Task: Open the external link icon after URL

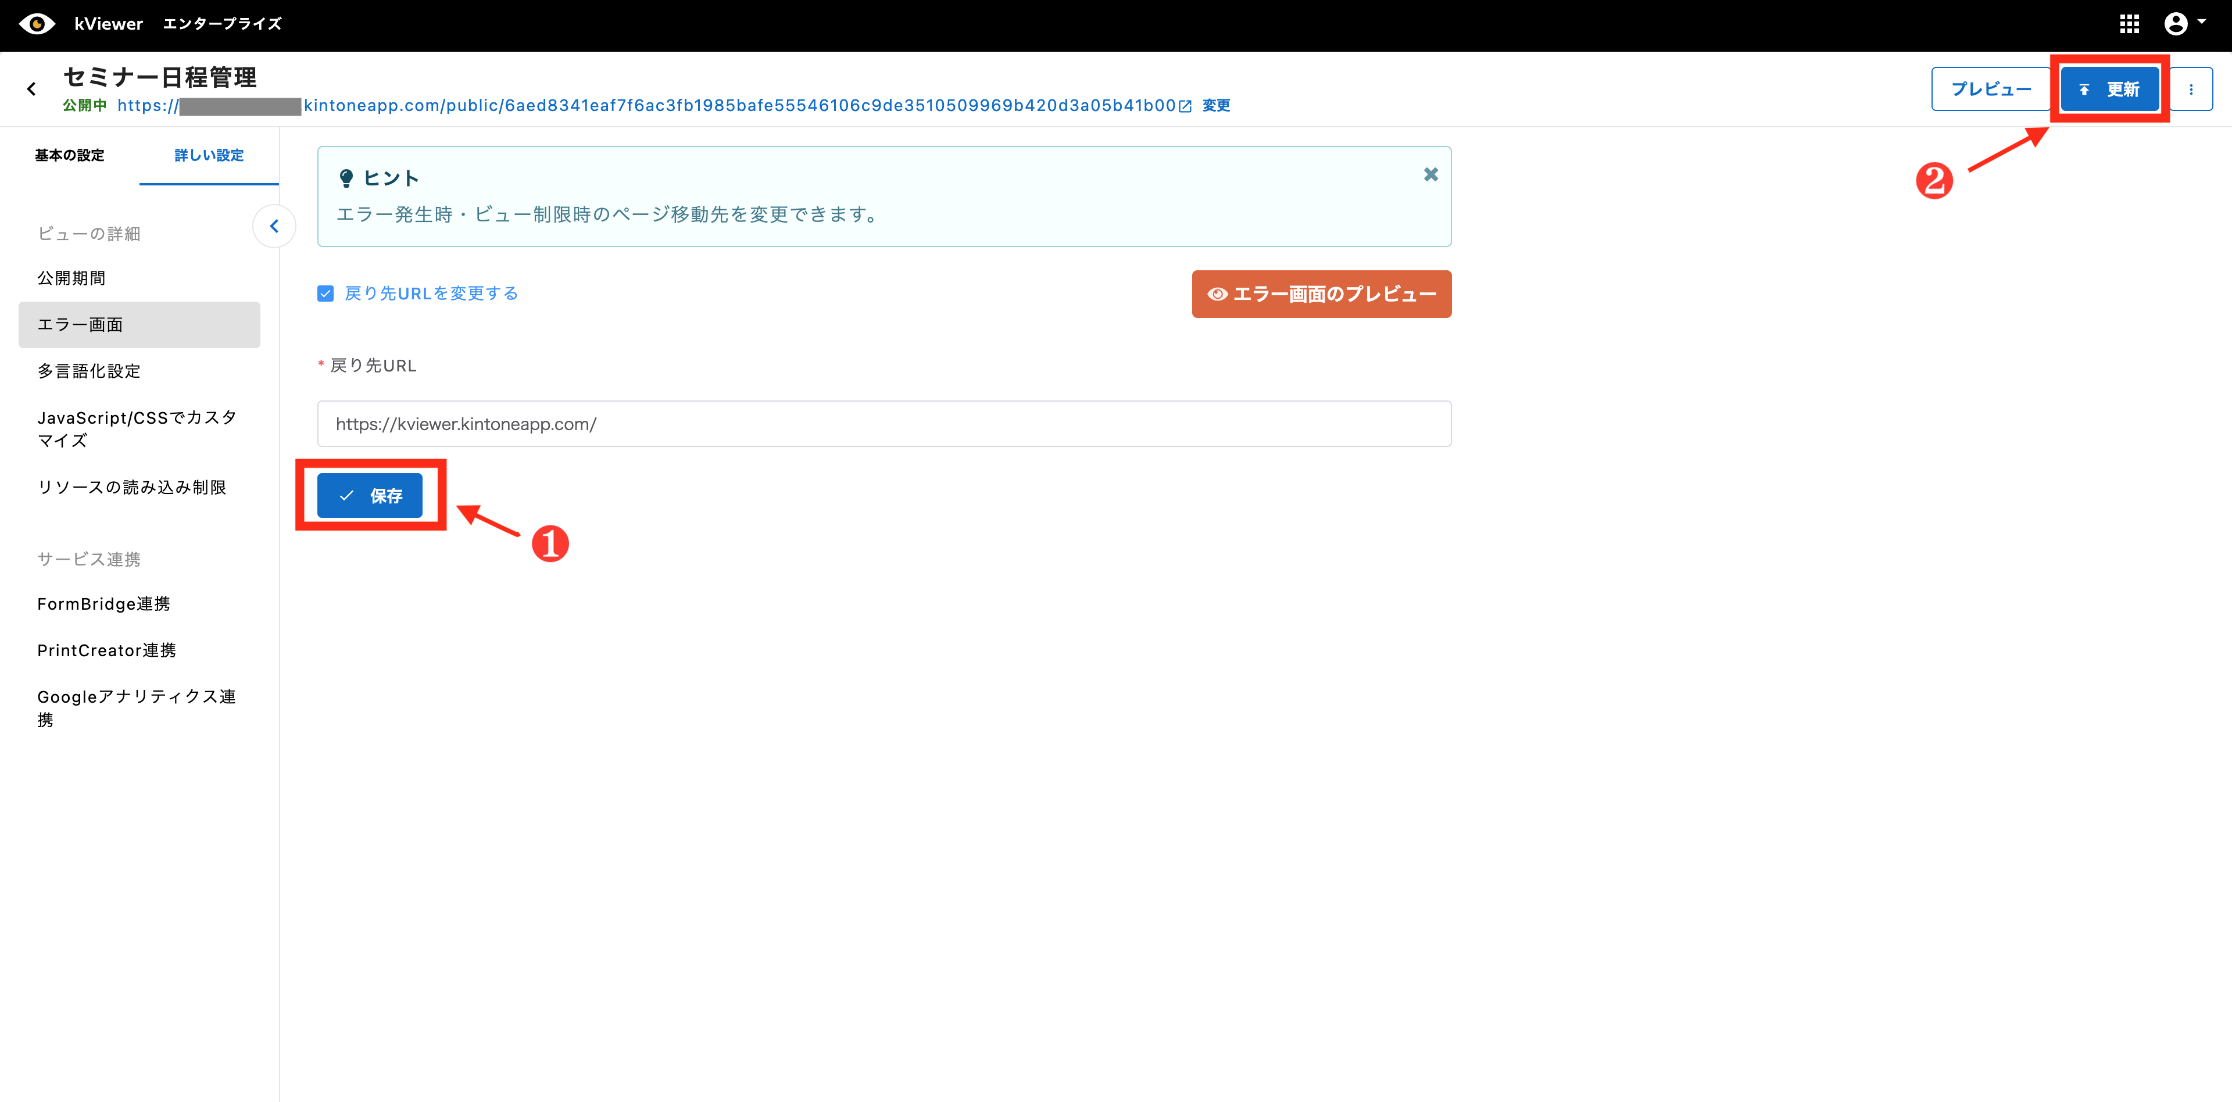Action: pyautogui.click(x=1185, y=106)
